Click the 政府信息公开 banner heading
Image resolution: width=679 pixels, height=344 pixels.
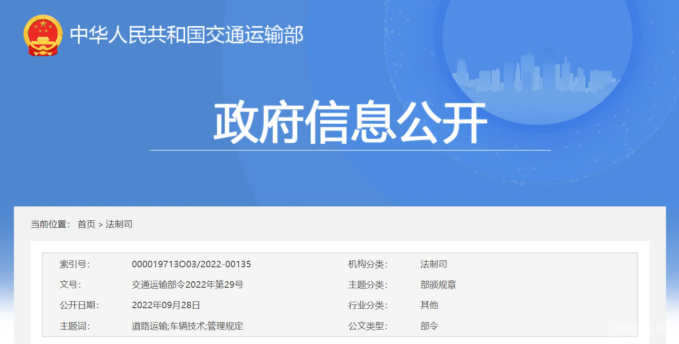(x=350, y=121)
